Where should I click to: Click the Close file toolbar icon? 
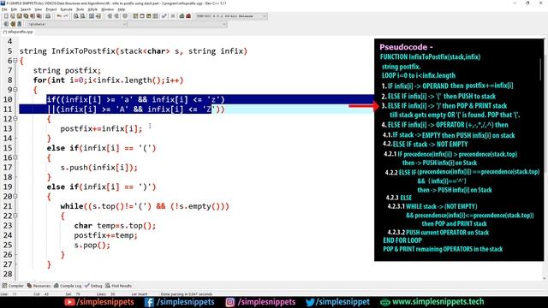pyautogui.click(x=33, y=16)
